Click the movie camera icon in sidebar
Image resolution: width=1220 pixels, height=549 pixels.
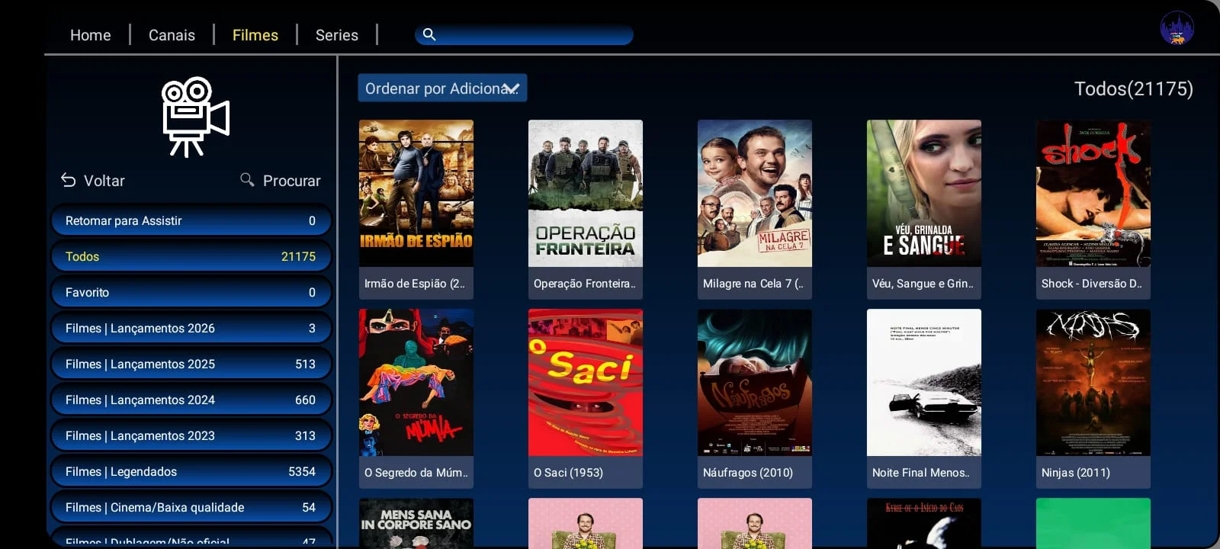click(195, 117)
